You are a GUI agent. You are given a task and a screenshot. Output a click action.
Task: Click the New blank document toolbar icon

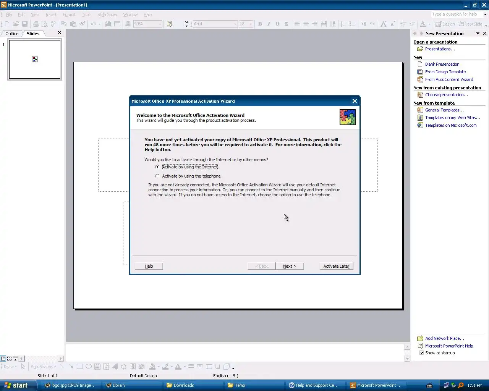coord(7,24)
